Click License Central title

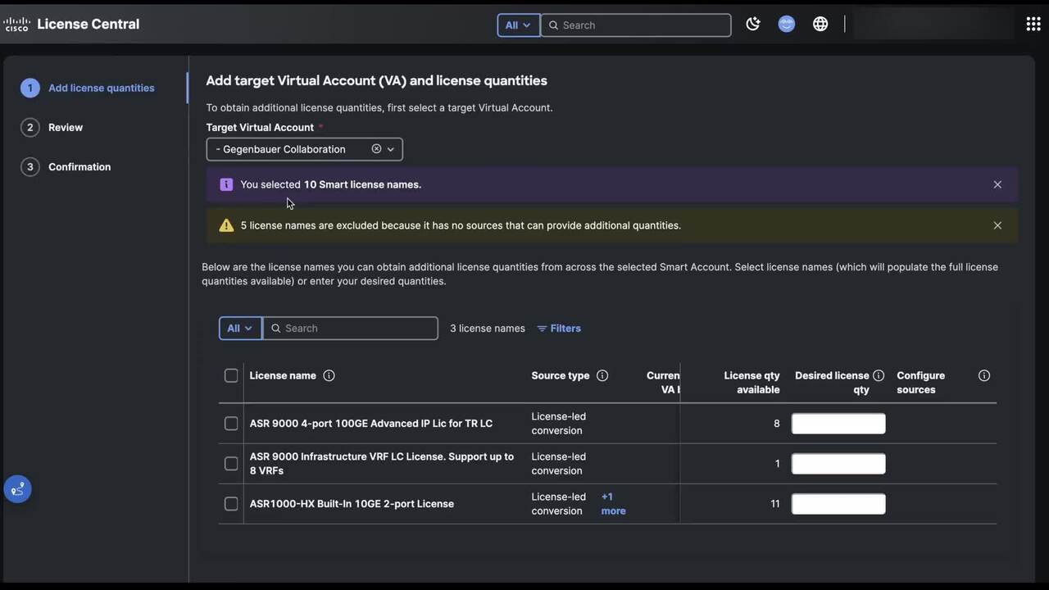pos(89,25)
